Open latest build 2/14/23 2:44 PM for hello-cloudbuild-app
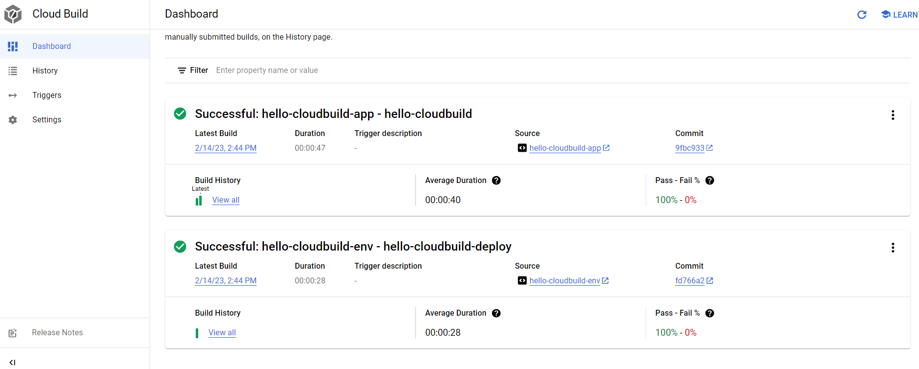Screen dimensions: 919x369 (x=226, y=148)
